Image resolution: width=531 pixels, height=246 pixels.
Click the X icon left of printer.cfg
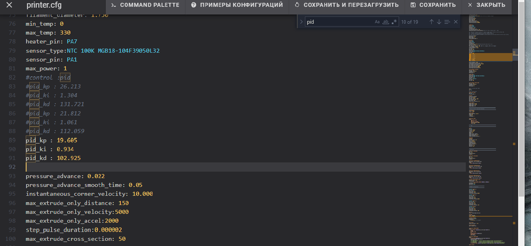pyautogui.click(x=9, y=5)
